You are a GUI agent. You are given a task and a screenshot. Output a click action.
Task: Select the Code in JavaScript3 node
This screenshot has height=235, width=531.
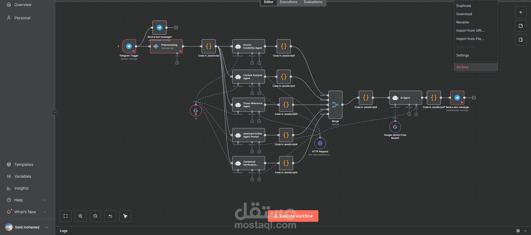[x=286, y=105]
